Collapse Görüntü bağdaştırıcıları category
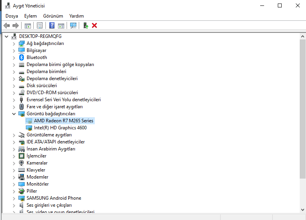This screenshot has height=220, width=306. (14, 114)
